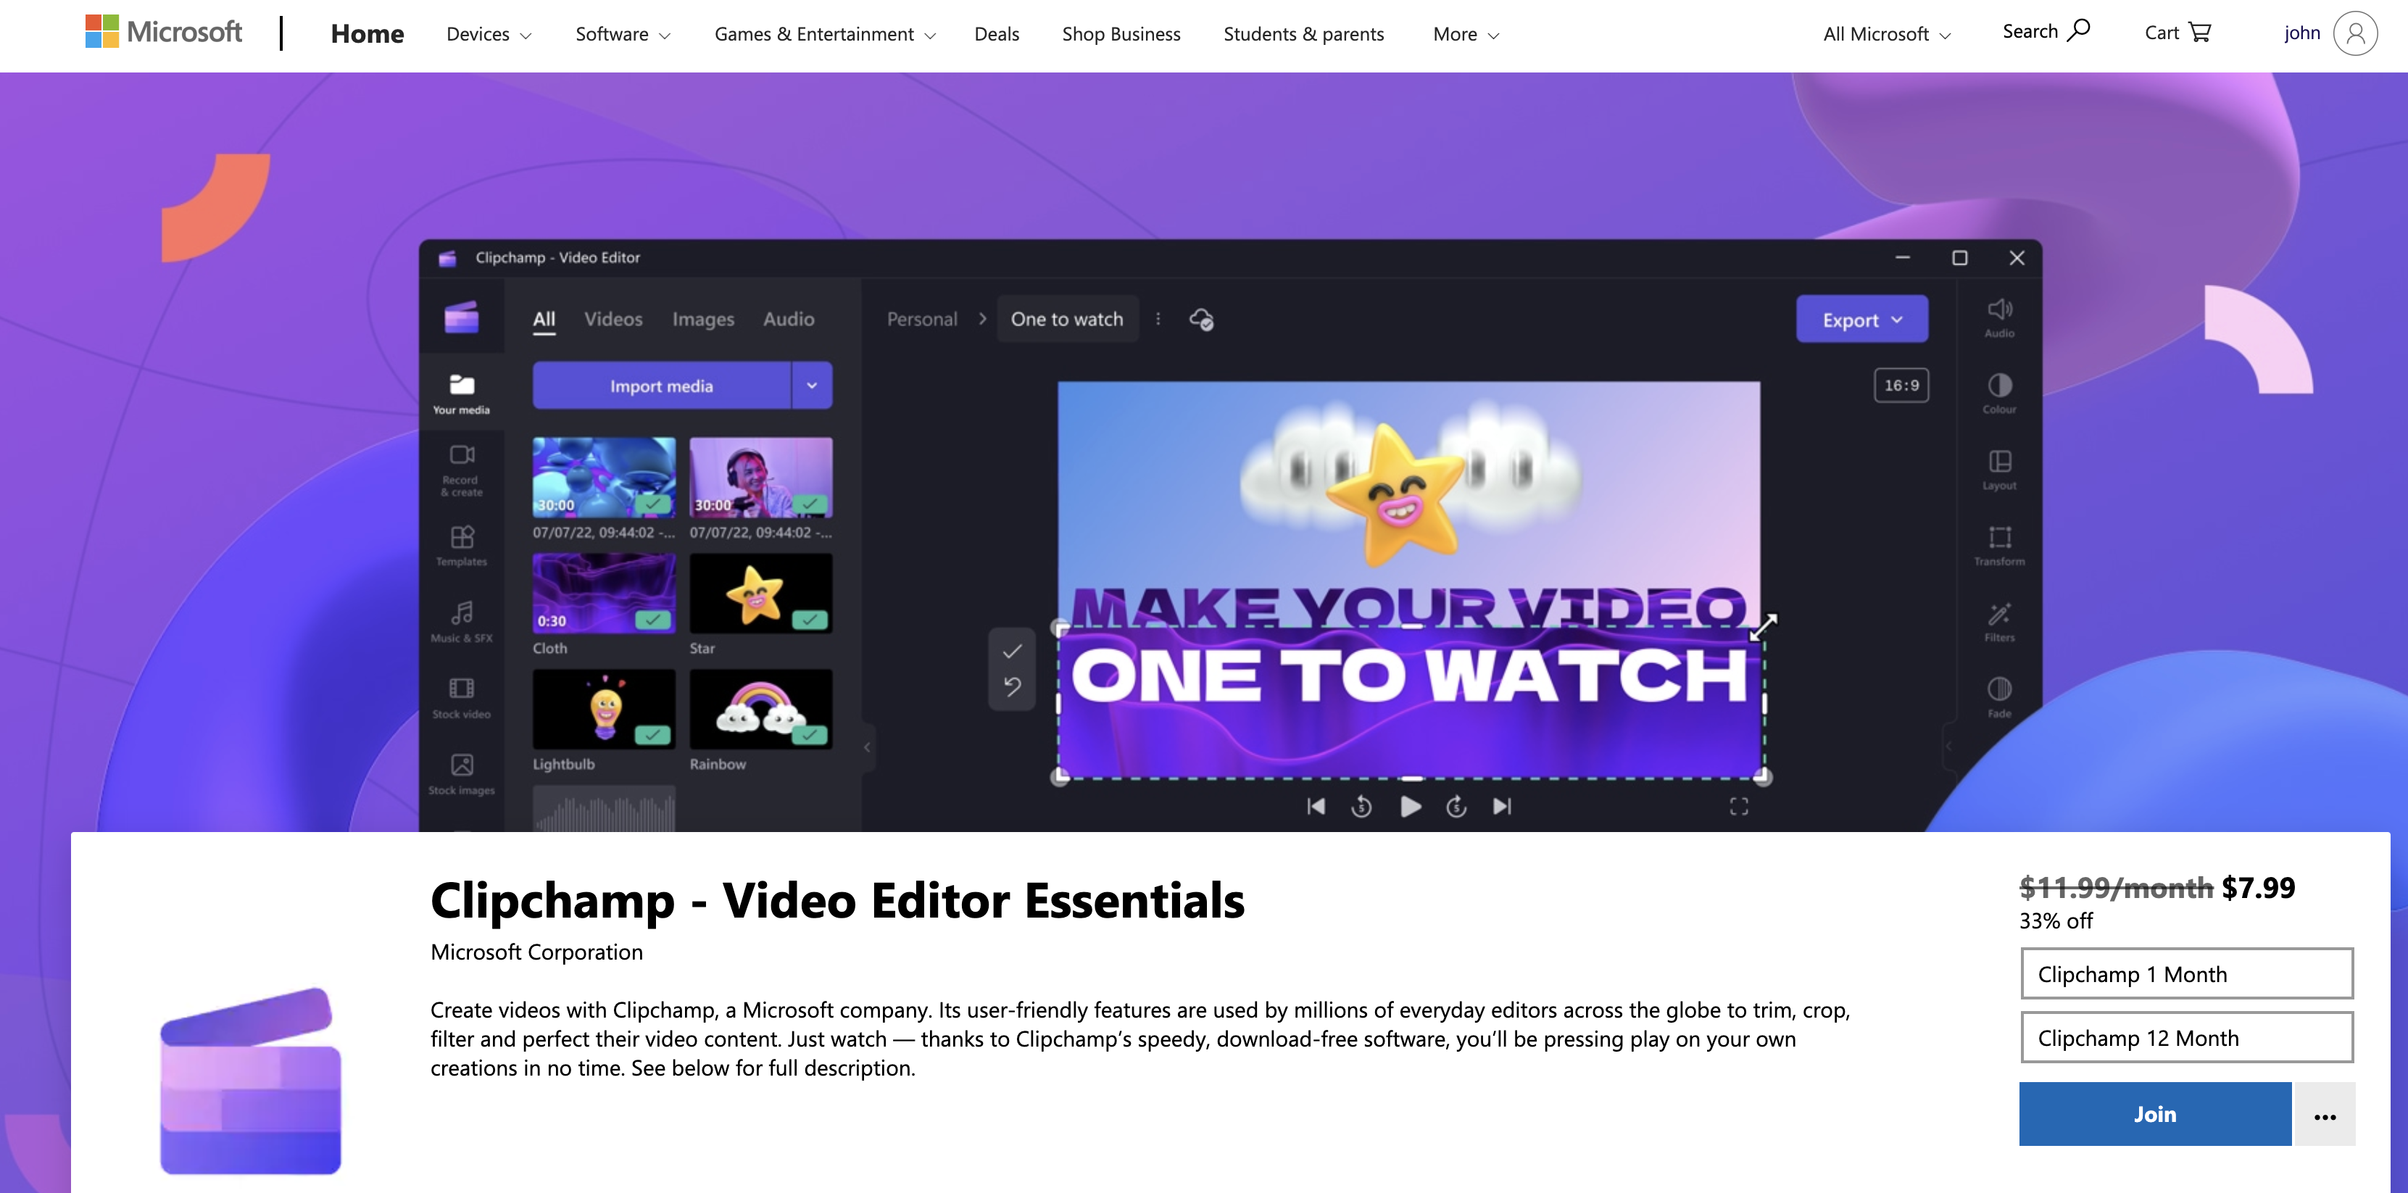The width and height of the screenshot is (2408, 1193).
Task: Switch to the Images tab
Action: coord(702,320)
